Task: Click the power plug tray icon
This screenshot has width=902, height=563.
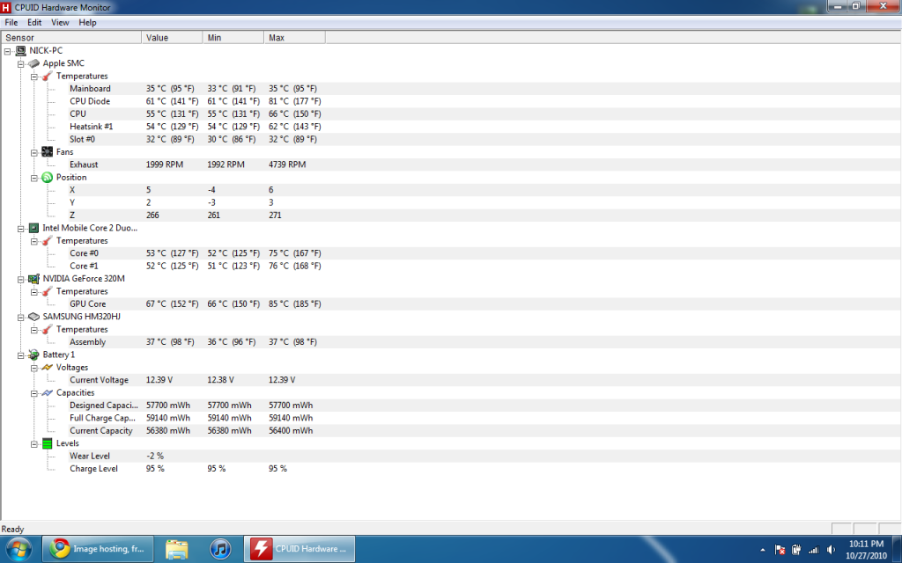Action: pyautogui.click(x=796, y=550)
